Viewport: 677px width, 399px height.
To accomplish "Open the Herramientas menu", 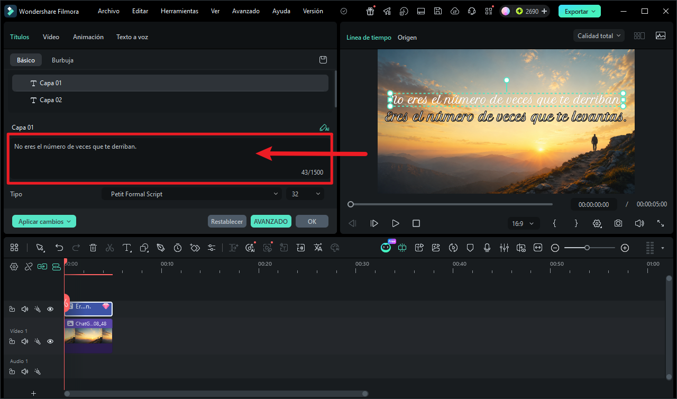I will pos(179,11).
